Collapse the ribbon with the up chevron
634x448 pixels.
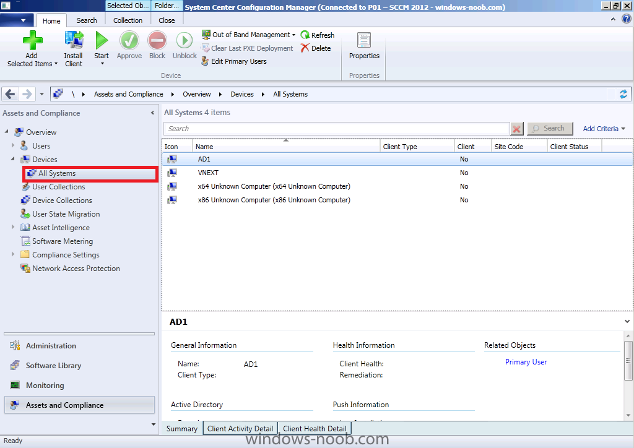coord(613,19)
